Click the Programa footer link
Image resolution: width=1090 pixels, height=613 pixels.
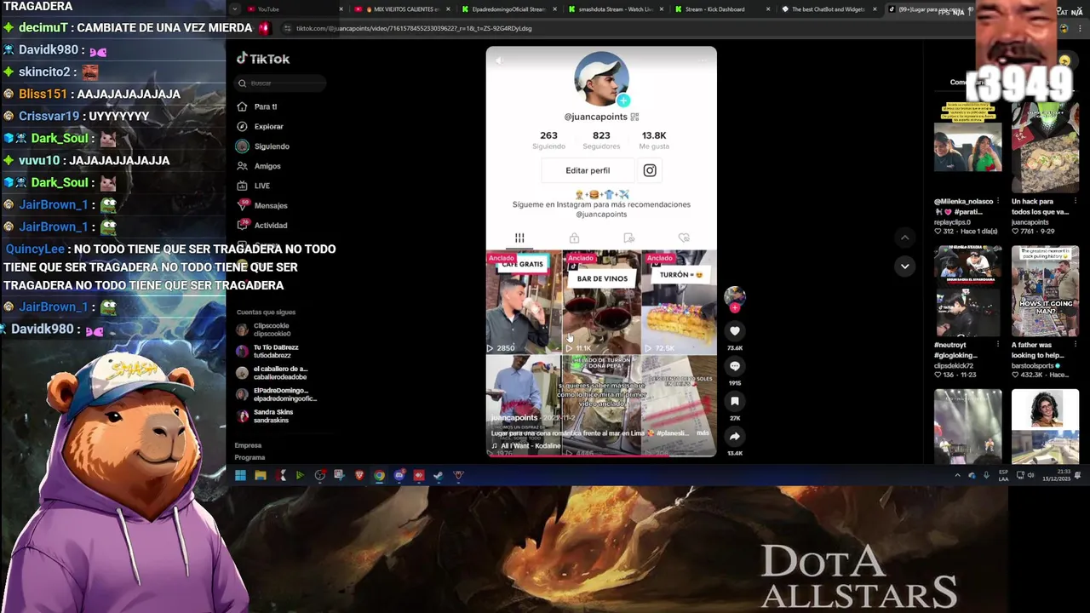(x=250, y=457)
